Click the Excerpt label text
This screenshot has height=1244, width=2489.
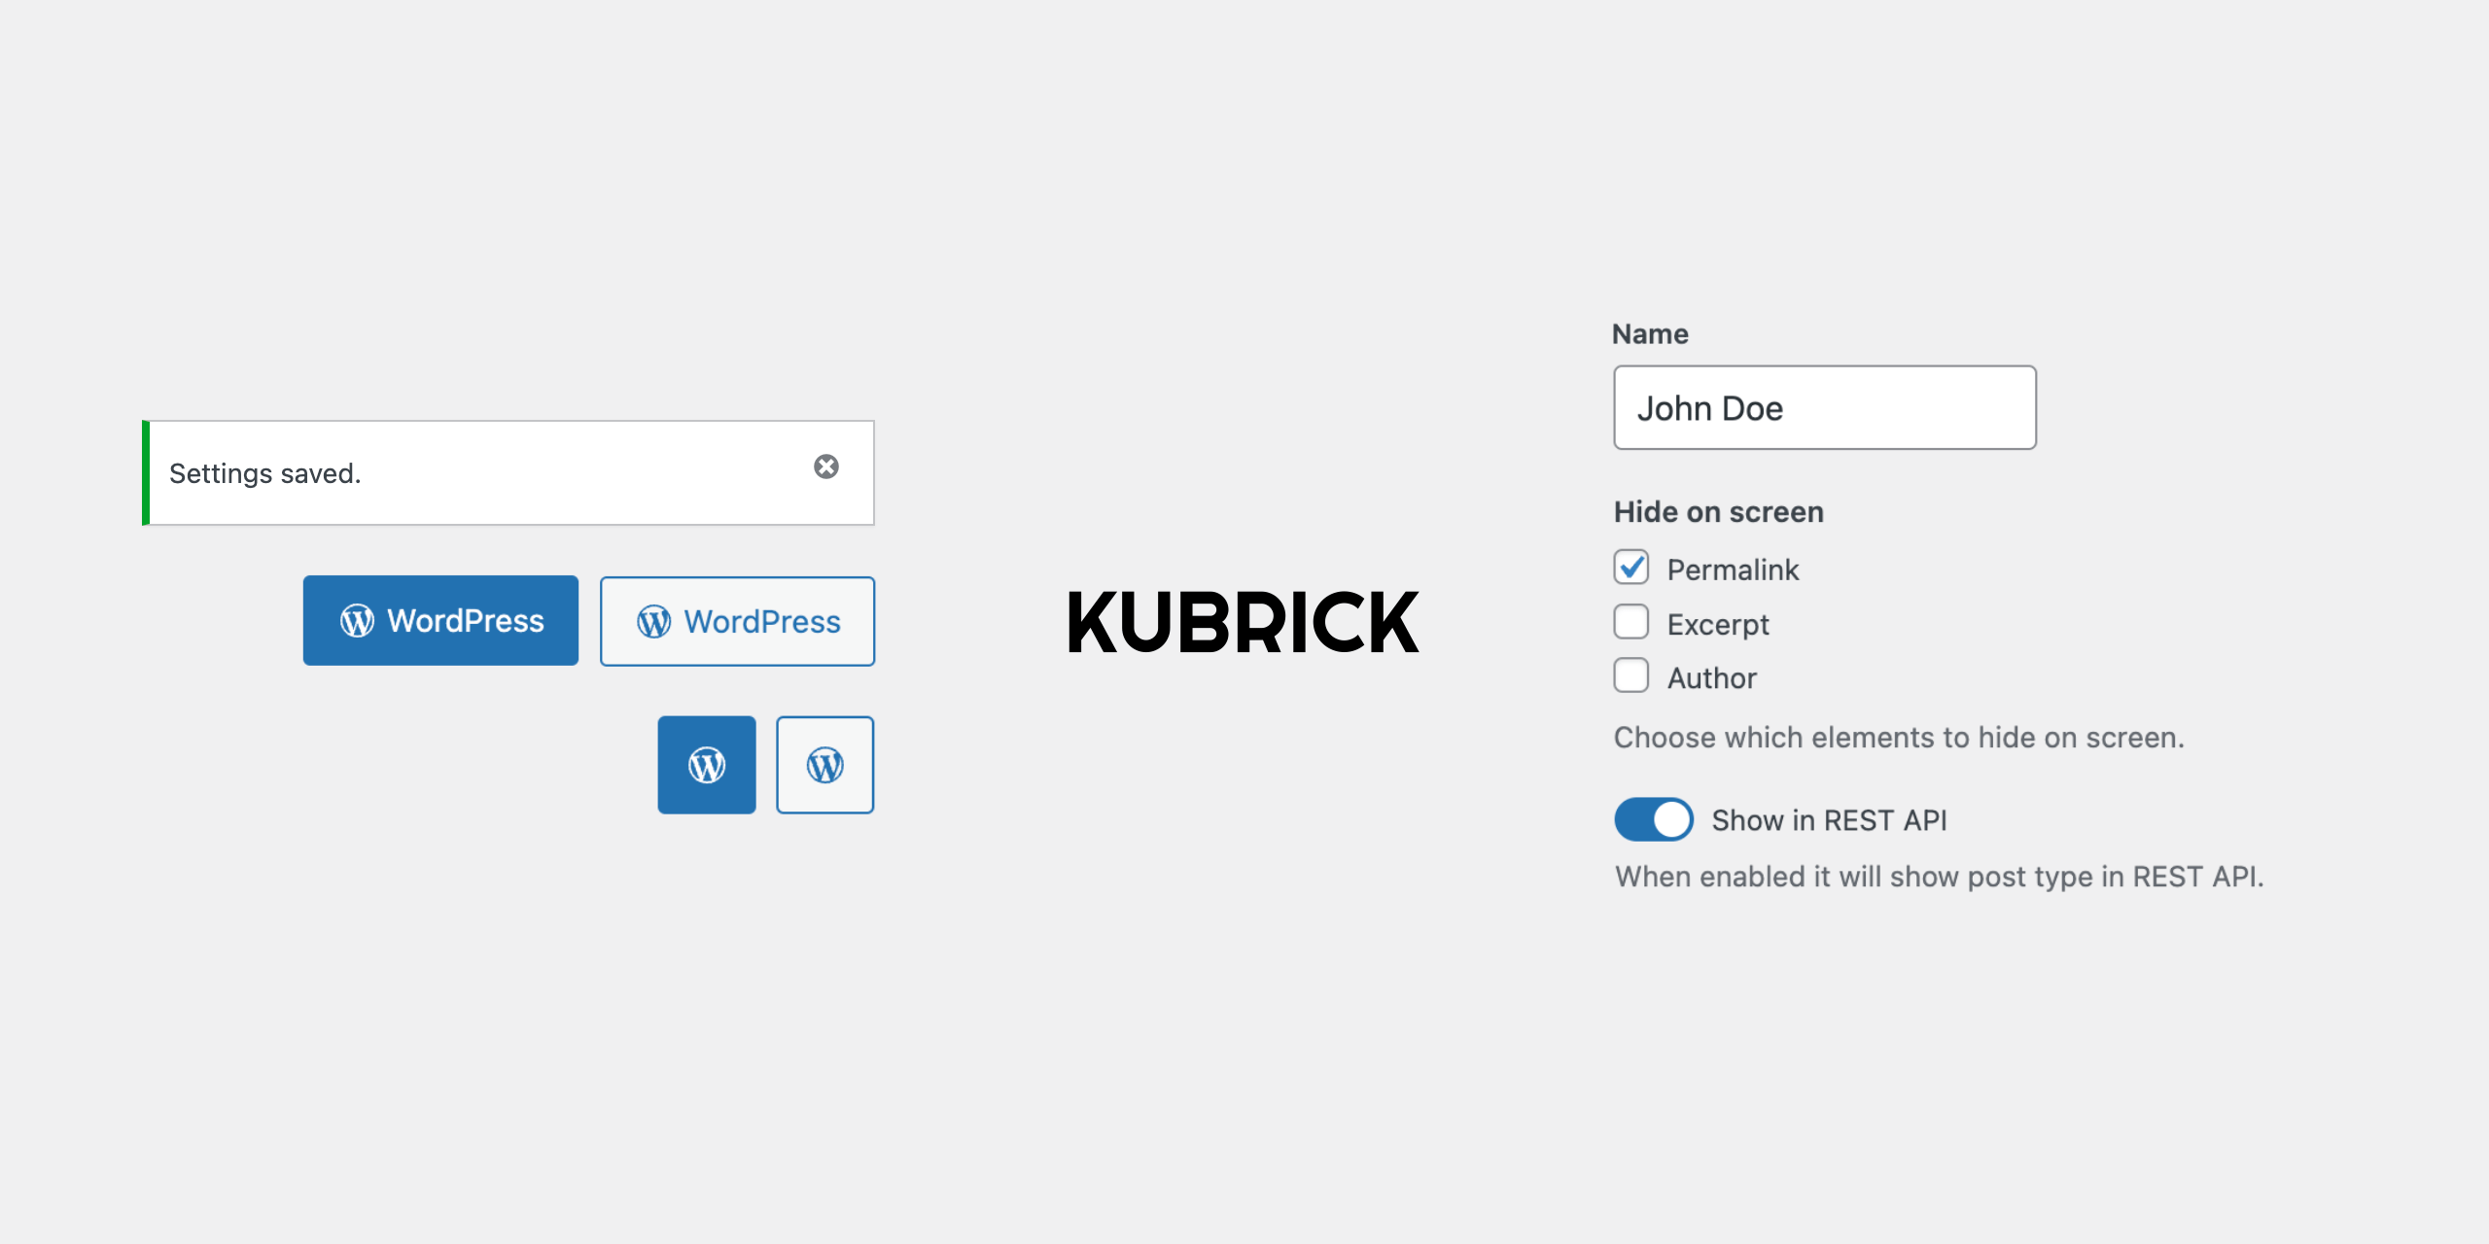coord(1718,624)
